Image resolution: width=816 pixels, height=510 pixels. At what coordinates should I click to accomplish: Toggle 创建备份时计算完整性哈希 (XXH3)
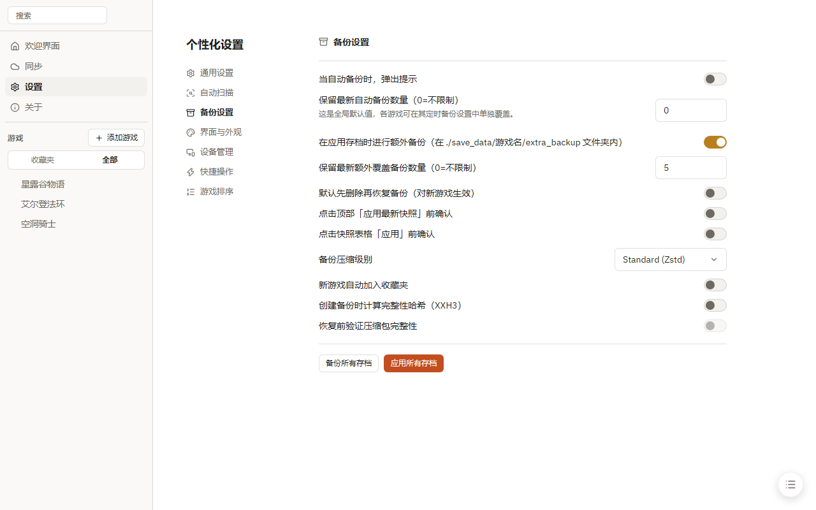pyautogui.click(x=715, y=305)
